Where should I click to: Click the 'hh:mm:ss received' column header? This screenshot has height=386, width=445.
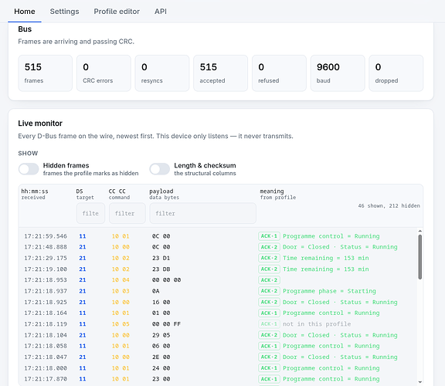[x=35, y=194]
